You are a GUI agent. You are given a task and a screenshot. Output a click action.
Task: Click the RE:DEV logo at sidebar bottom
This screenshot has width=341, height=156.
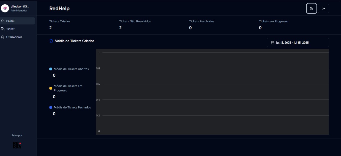pos(17,145)
